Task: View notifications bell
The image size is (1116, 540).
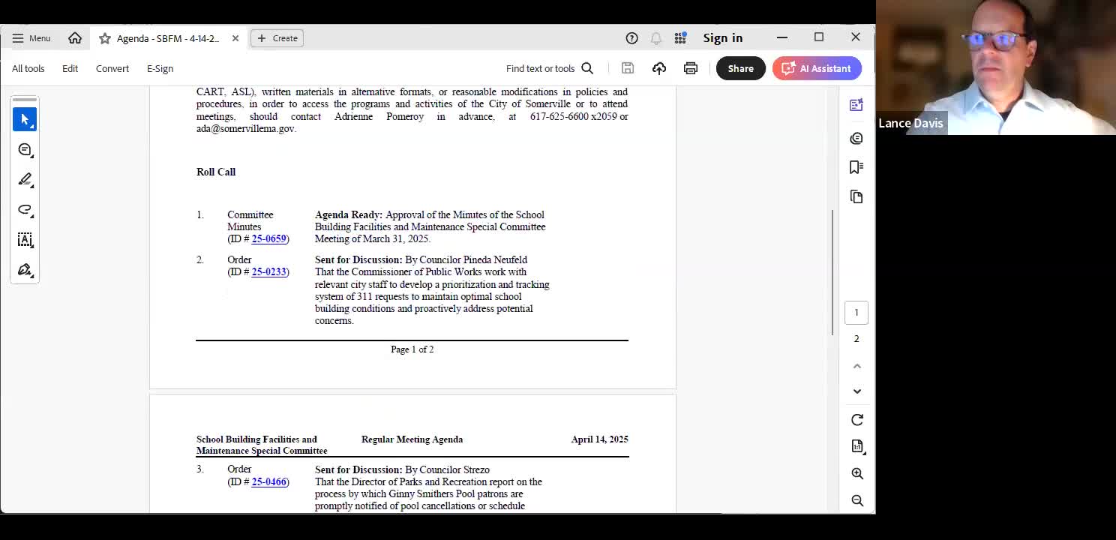Action: (x=656, y=38)
